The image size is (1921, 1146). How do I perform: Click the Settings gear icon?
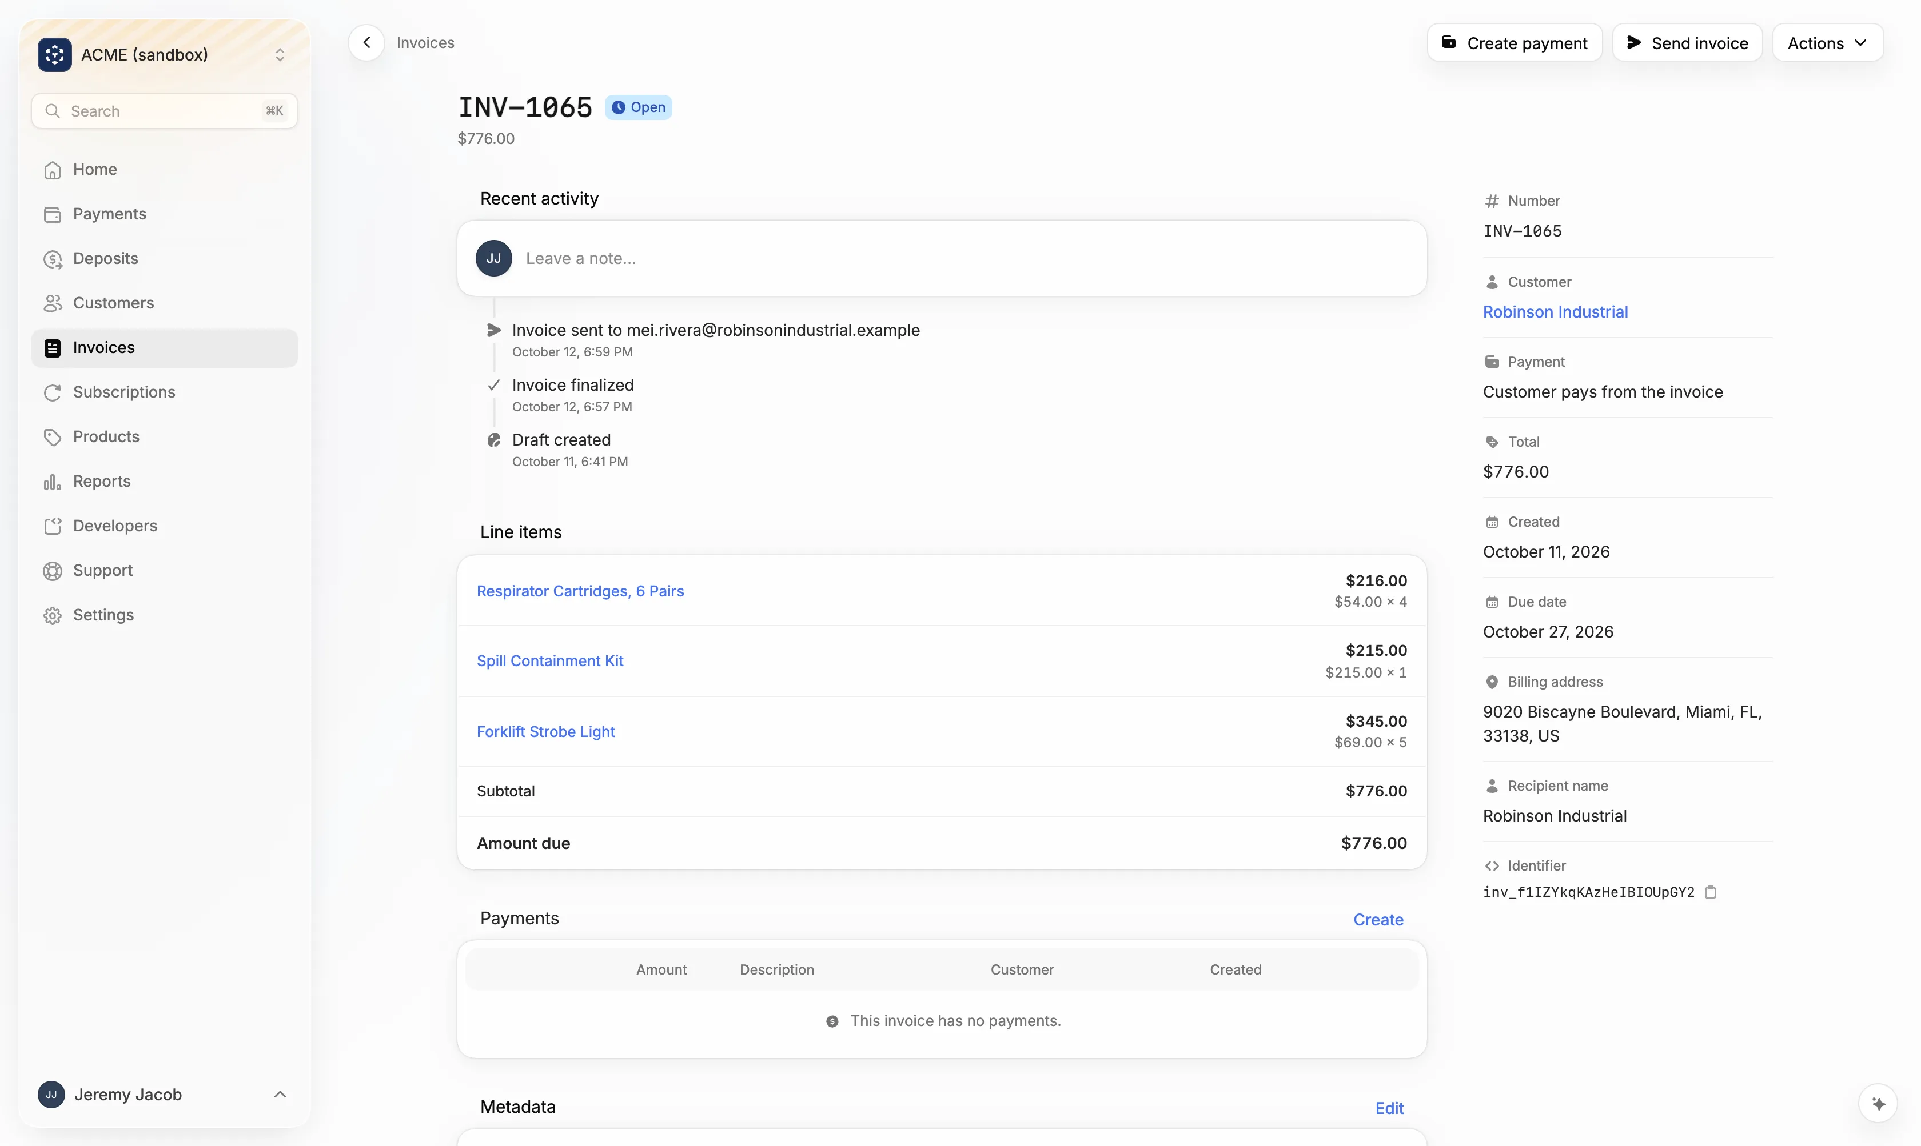click(53, 615)
